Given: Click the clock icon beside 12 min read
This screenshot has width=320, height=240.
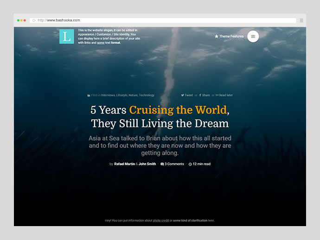Looking at the screenshot, I should click(x=190, y=164).
